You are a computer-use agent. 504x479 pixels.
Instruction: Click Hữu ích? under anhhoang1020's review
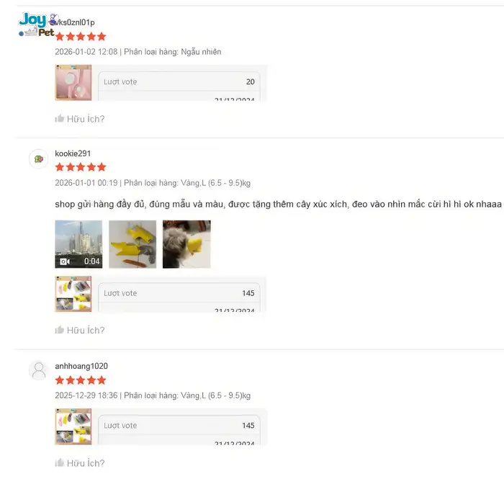pyautogui.click(x=86, y=463)
